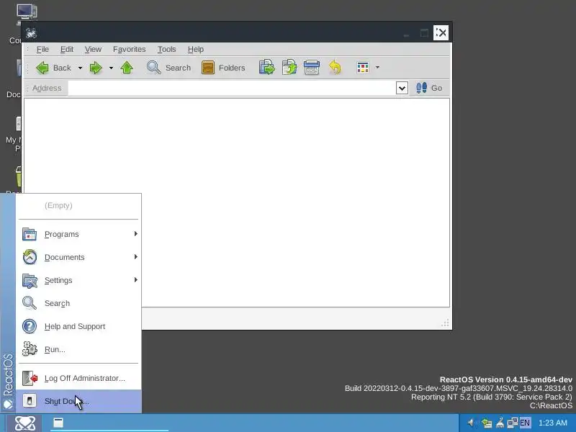Click the Move To toolbar icon

pos(266,68)
